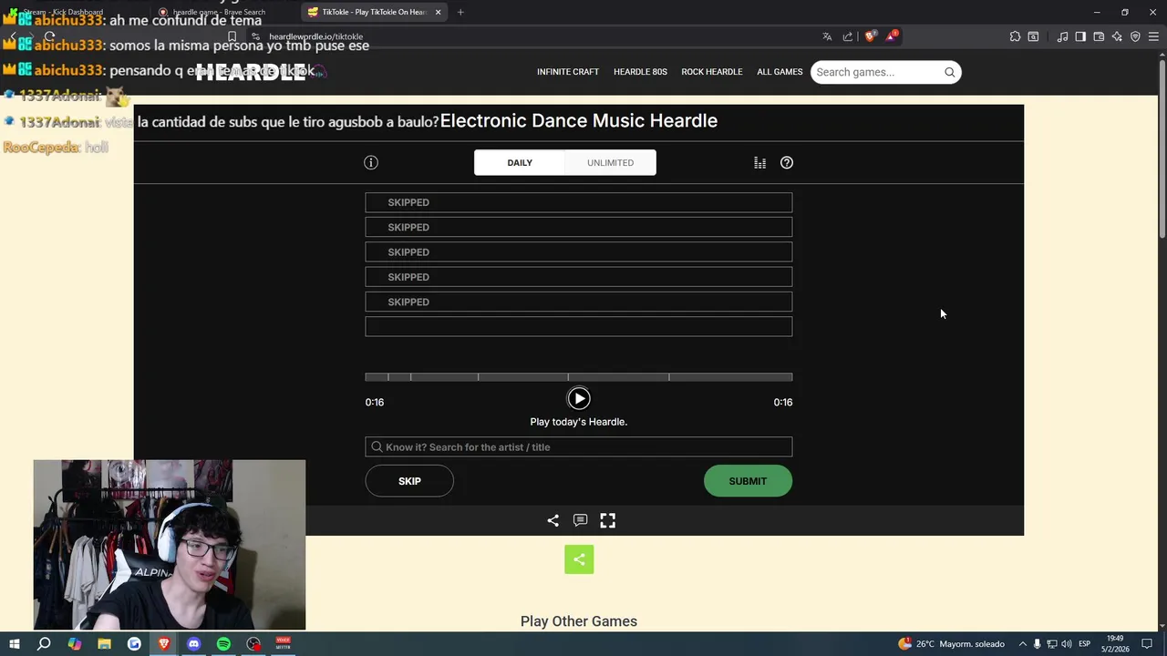Open the extensions puzzle icon
Screen dimensions: 1167x656
(1015, 36)
